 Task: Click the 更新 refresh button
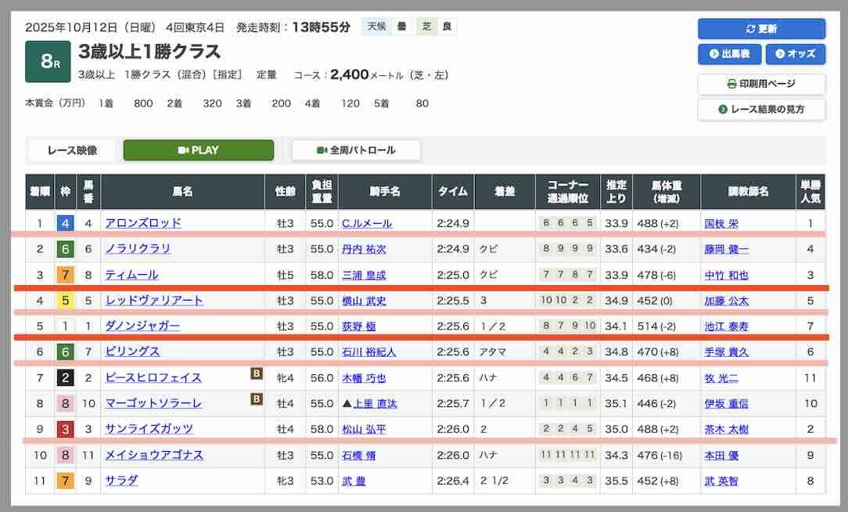pos(761,29)
